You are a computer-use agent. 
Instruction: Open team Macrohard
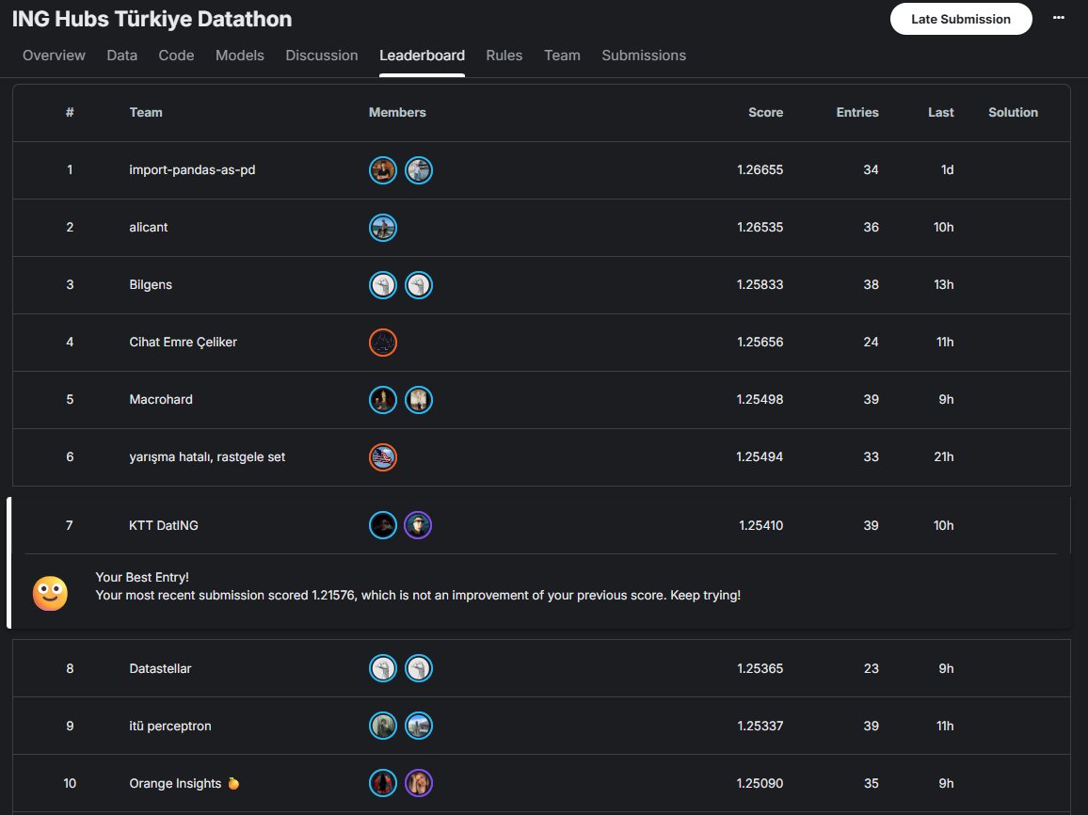click(161, 400)
